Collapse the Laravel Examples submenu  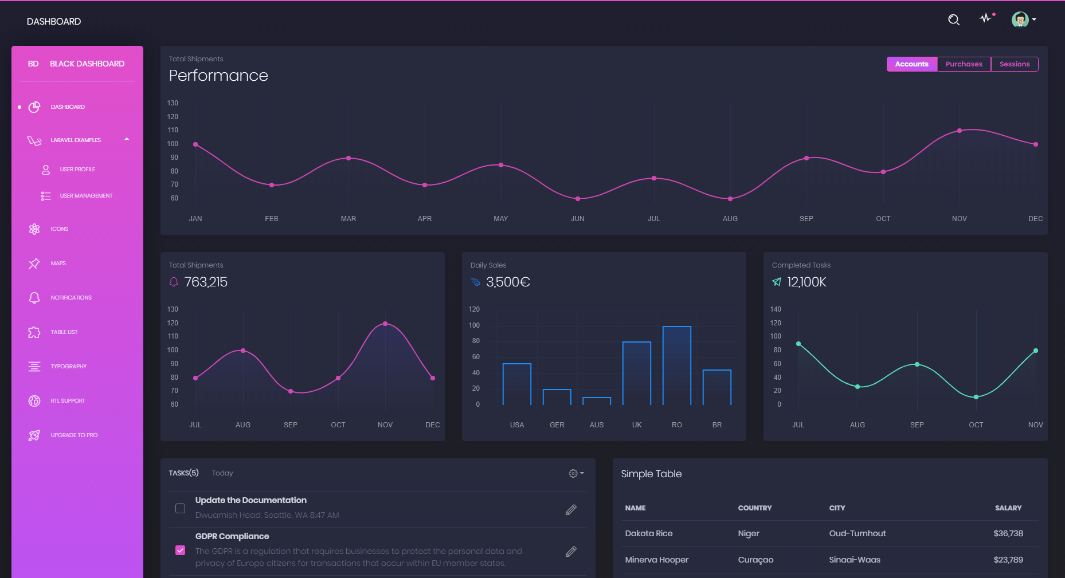127,139
